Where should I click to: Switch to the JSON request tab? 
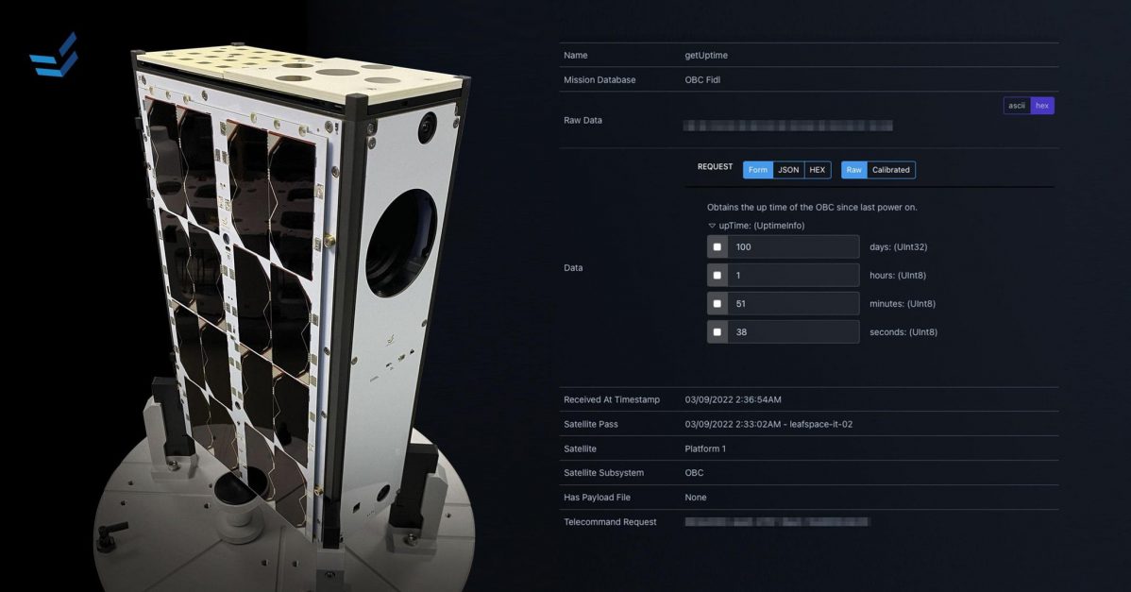click(787, 169)
